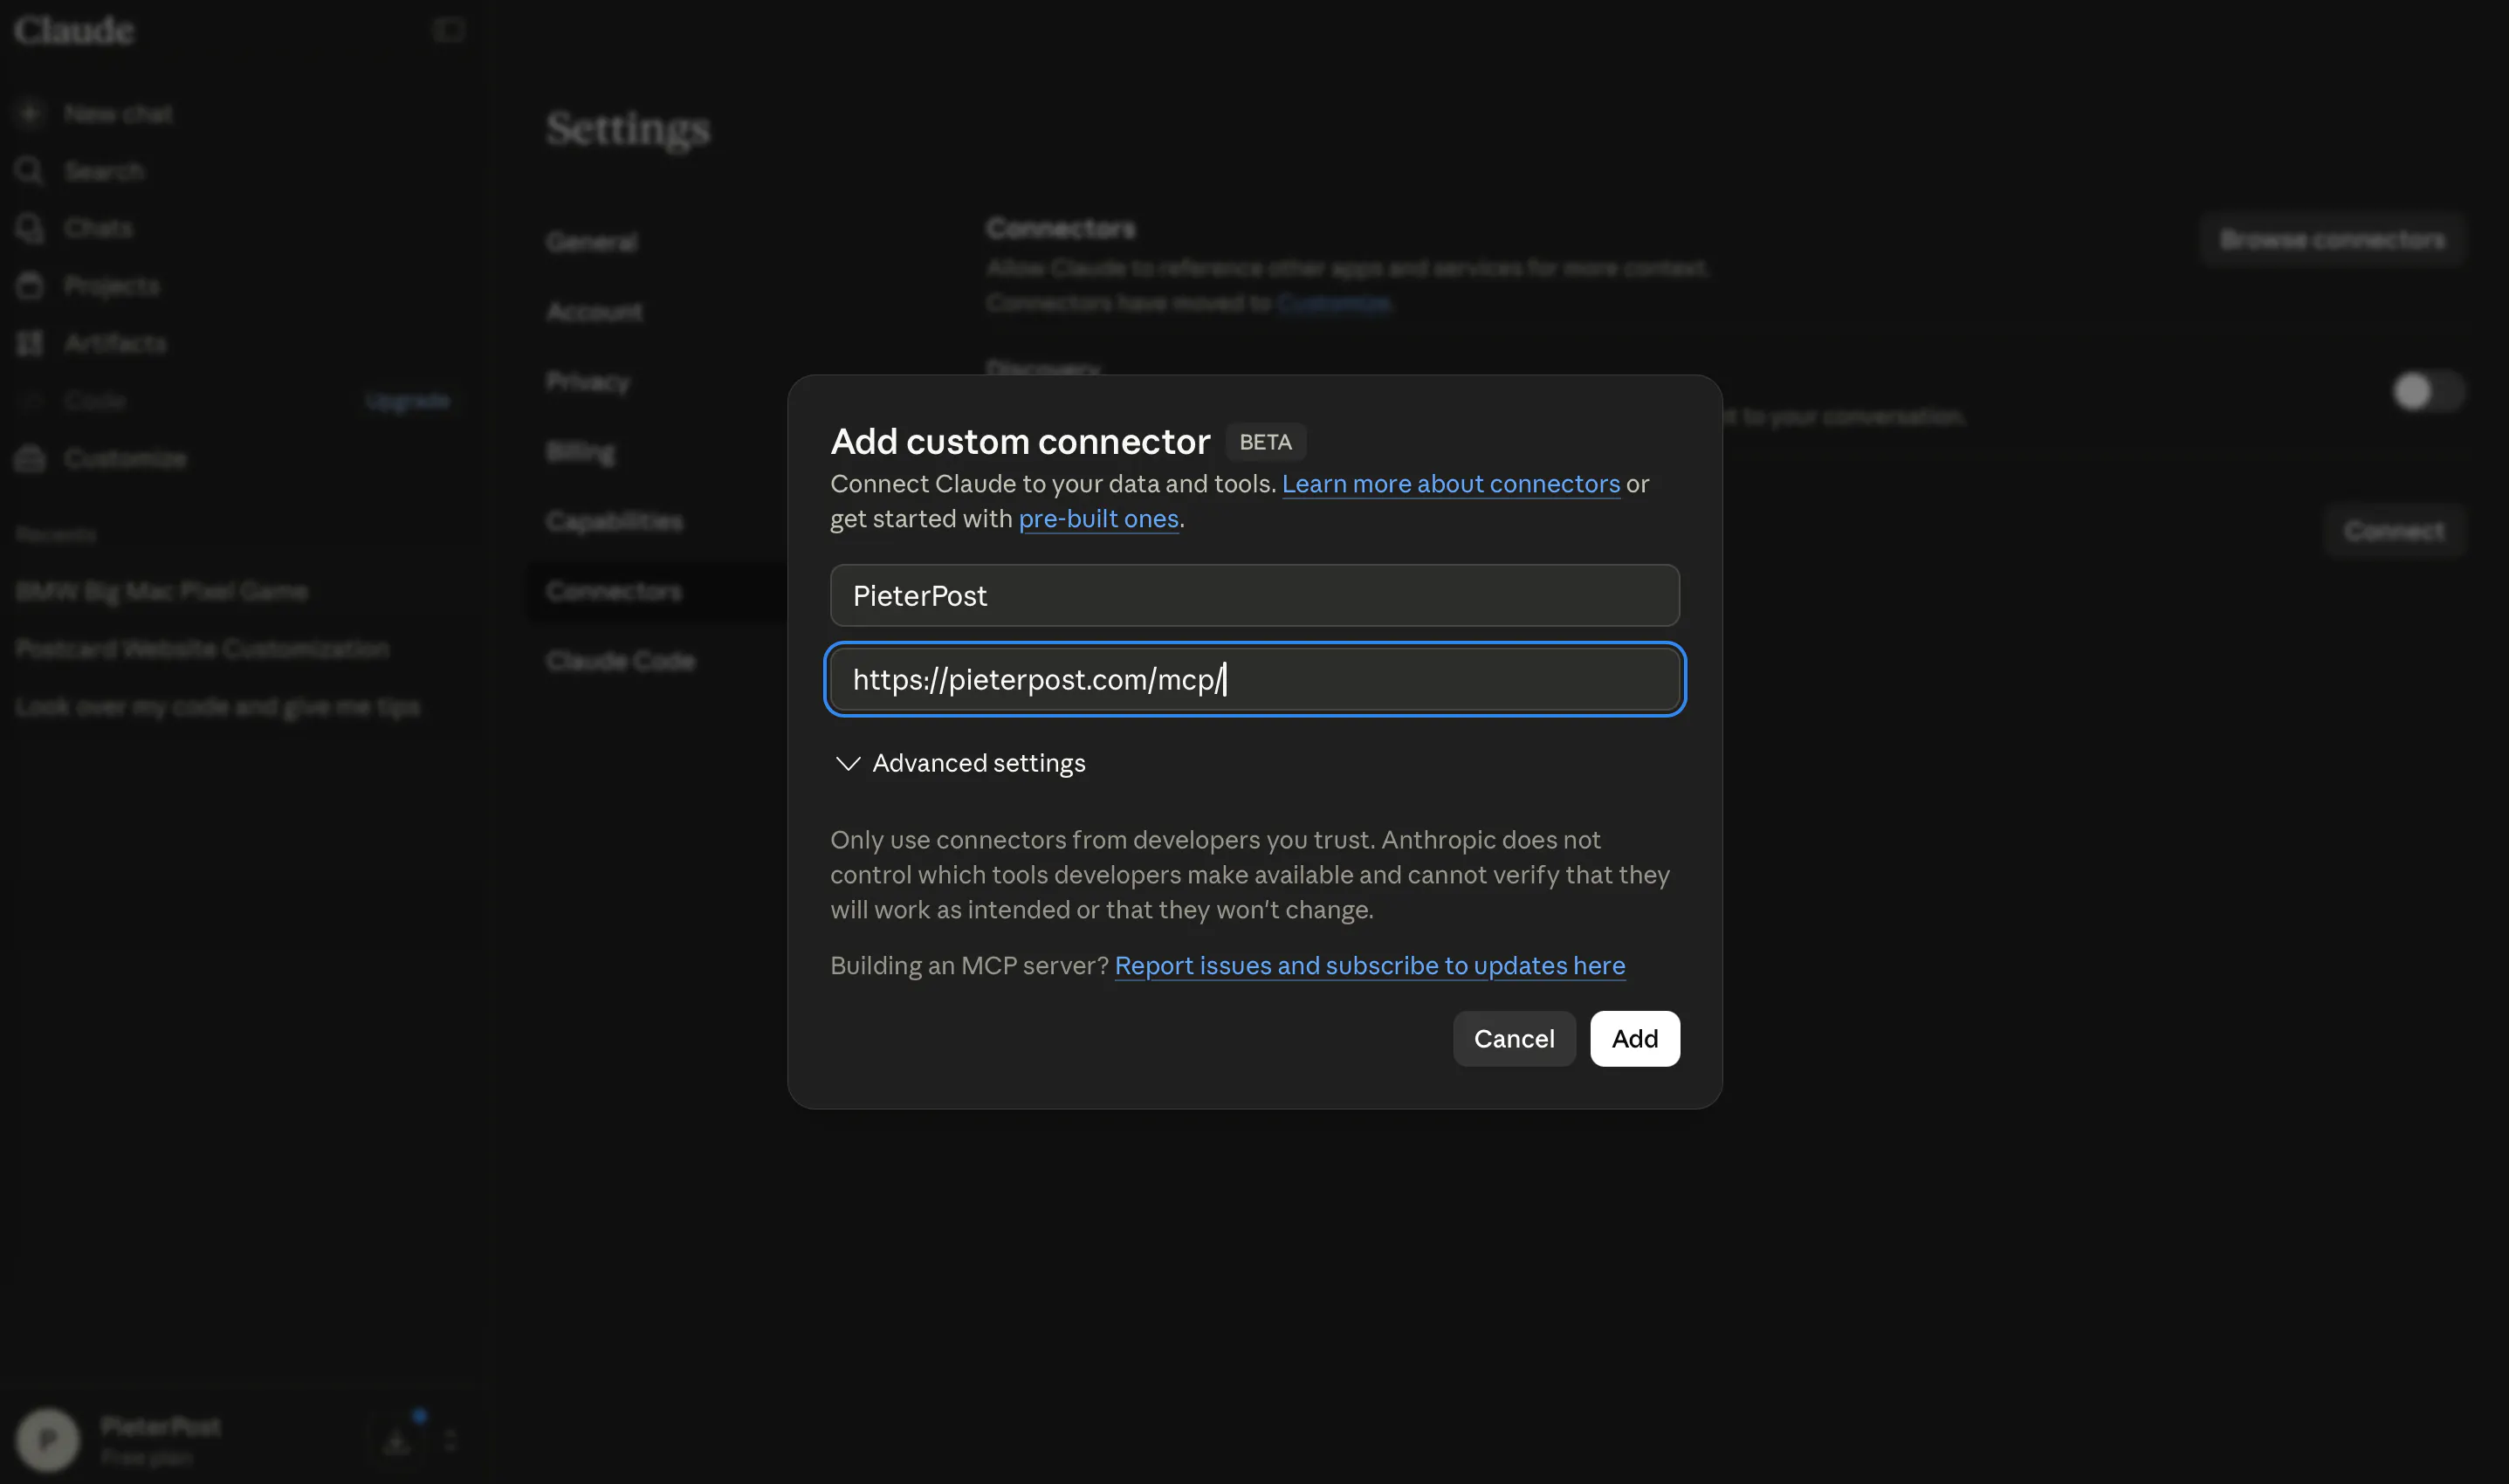Open the Artifacts icon in sidebar
Viewport: 2509px width, 1484px height.
tap(30, 343)
